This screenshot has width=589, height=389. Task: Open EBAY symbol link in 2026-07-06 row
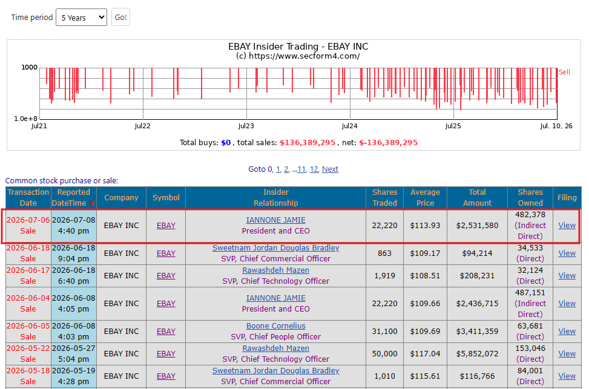[x=166, y=225]
